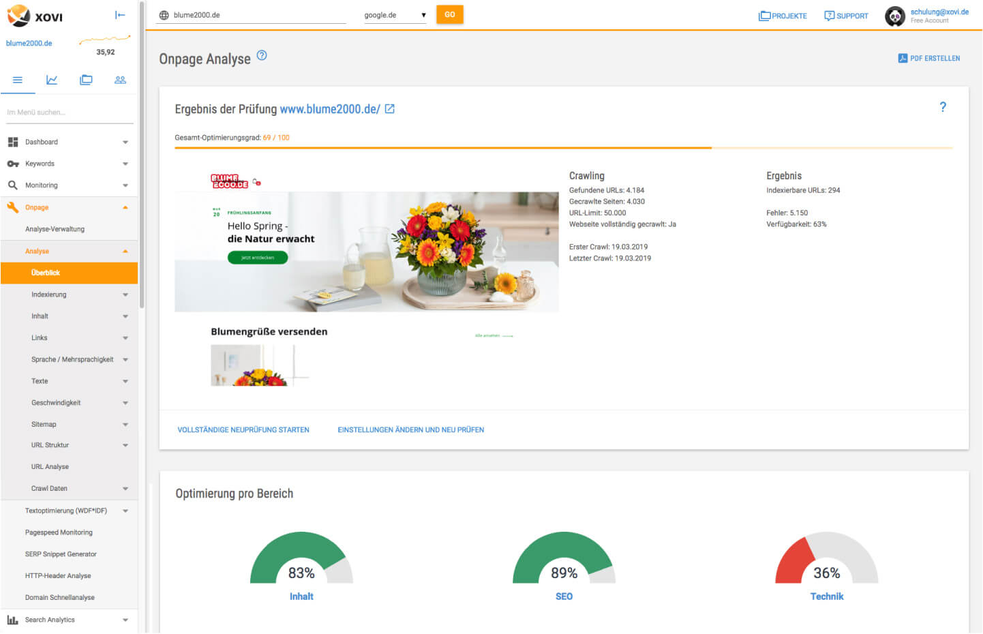Image resolution: width=983 pixels, height=634 pixels.
Task: Collapse the Onpage menu section
Action: click(125, 207)
